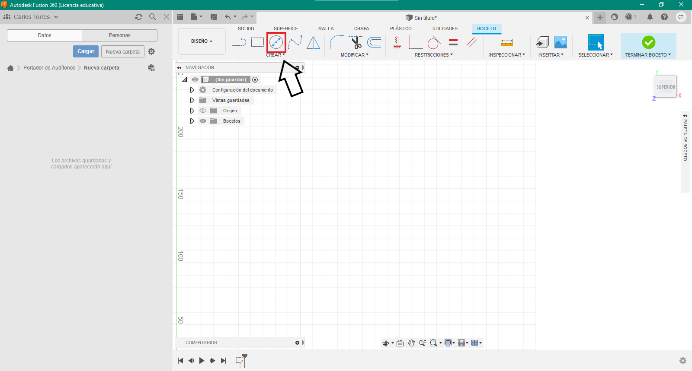
Task: Click the Look At icon
Action: (400, 343)
